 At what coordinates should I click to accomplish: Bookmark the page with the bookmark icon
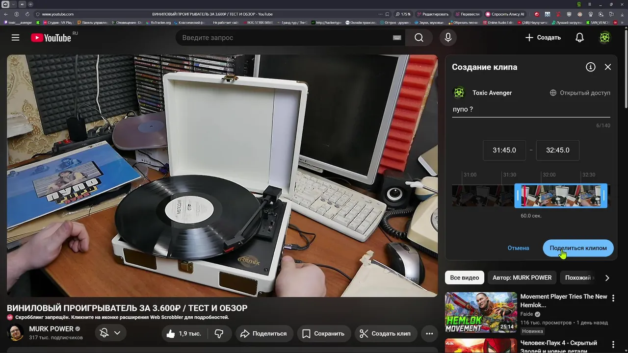click(x=387, y=14)
